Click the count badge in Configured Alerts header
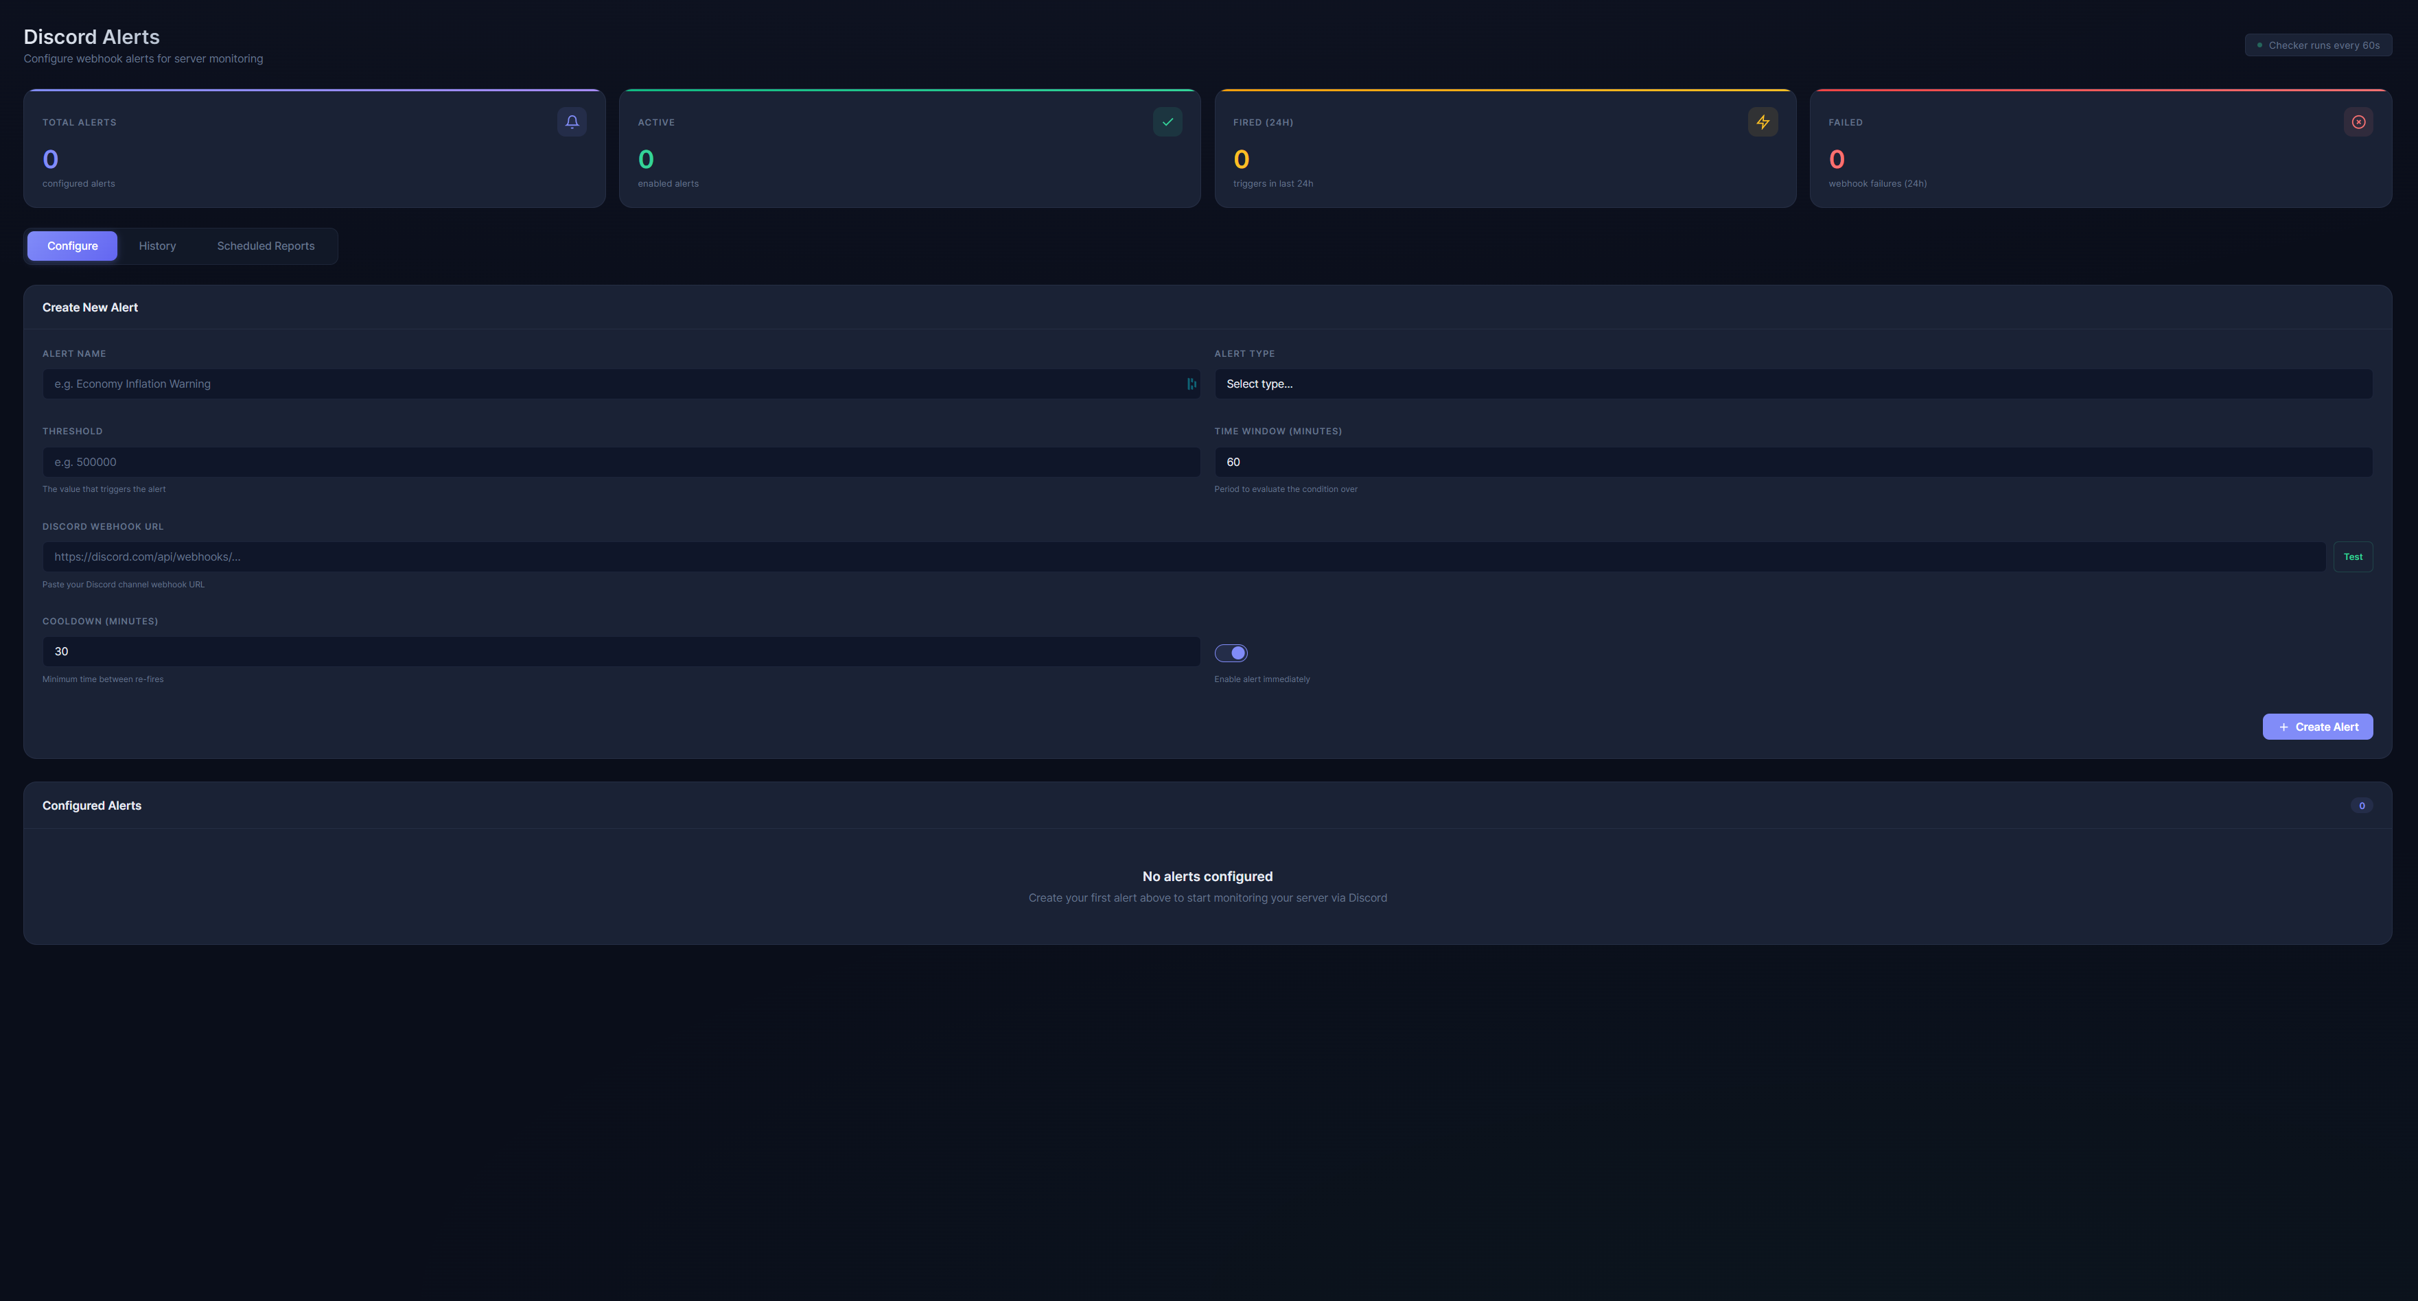 2362,806
